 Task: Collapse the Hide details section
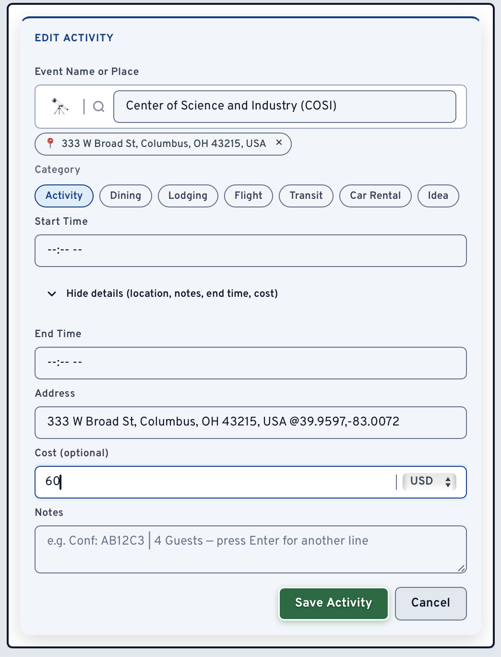(250, 293)
